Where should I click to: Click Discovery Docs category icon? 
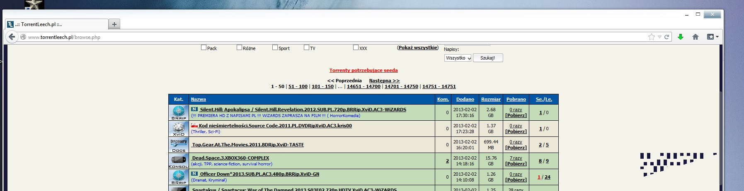179,145
